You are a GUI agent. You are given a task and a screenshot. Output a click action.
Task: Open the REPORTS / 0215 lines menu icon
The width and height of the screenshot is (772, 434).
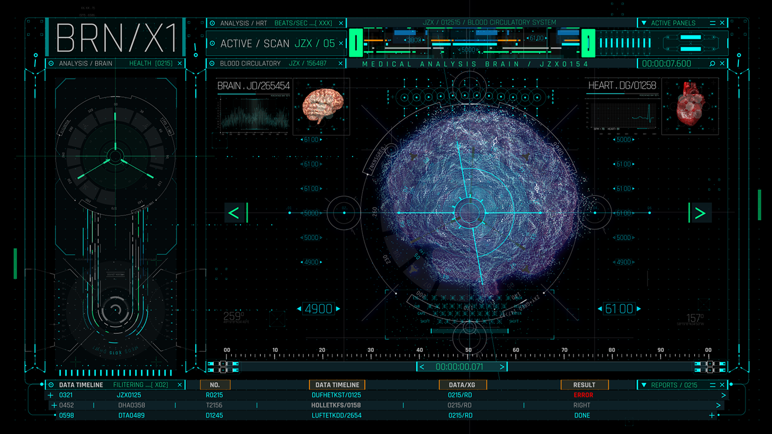712,385
